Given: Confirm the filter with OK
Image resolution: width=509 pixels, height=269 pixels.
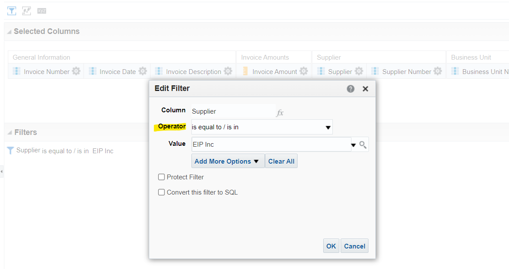Looking at the screenshot, I should [331, 246].
